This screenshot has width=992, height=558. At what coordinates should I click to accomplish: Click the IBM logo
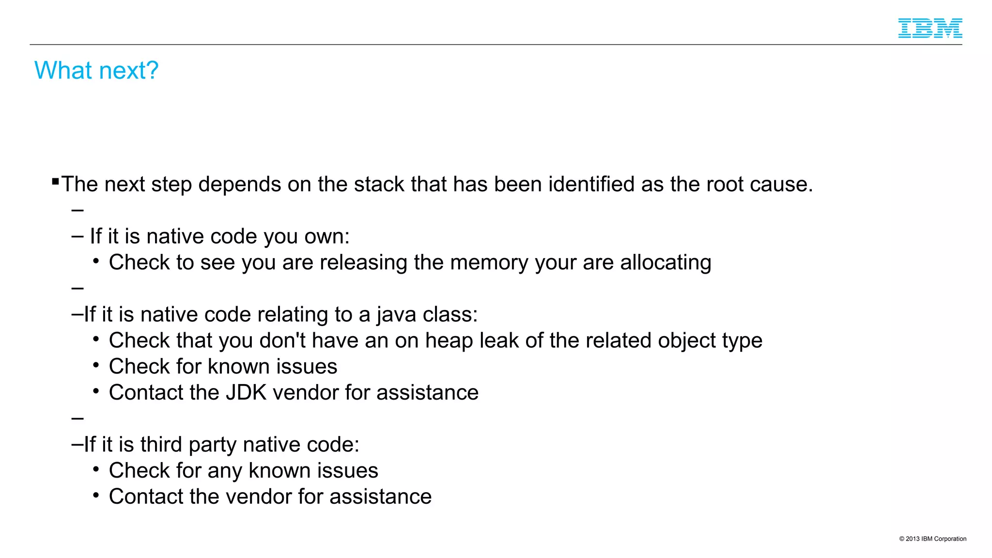tap(930, 28)
